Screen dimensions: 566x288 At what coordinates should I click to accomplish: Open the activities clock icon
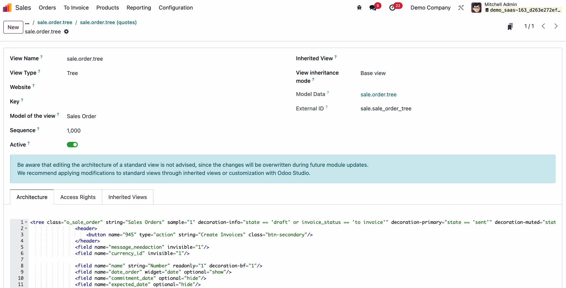[x=392, y=8]
